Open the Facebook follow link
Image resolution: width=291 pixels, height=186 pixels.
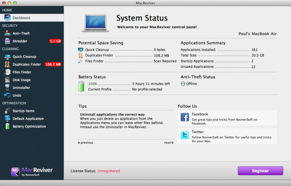click(x=227, y=118)
